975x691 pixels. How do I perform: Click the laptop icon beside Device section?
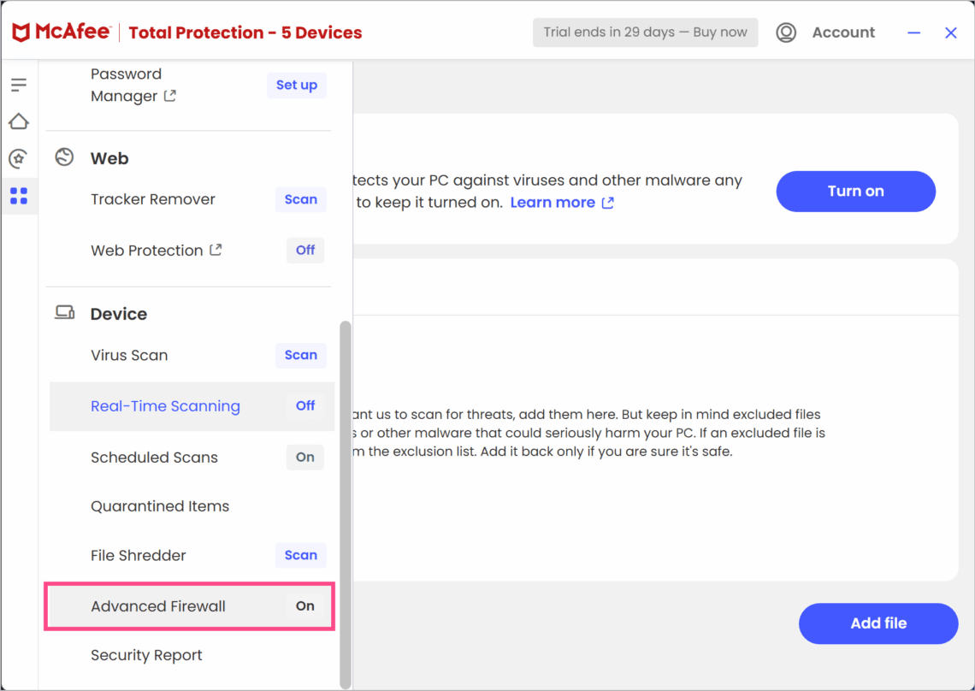tap(64, 312)
